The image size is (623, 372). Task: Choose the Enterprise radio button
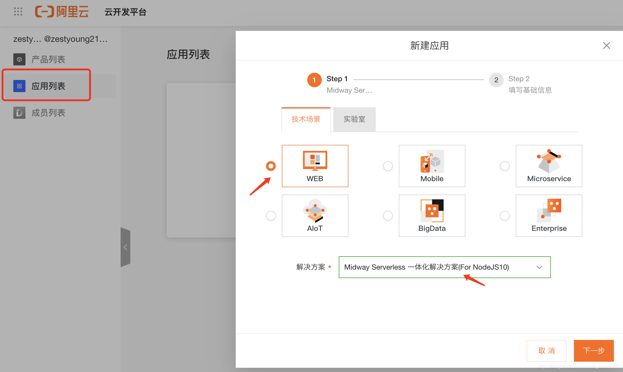505,216
